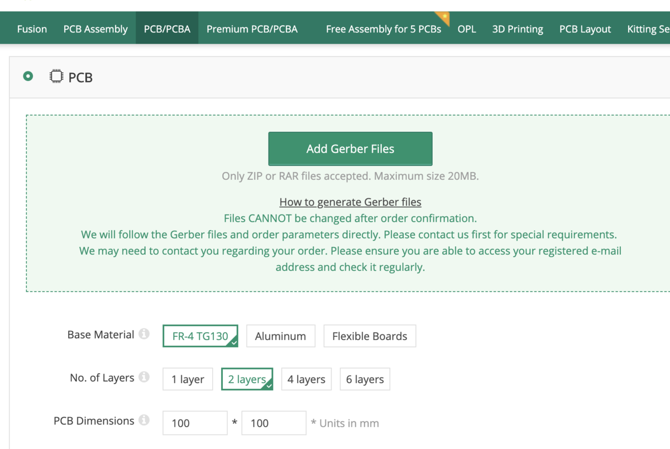This screenshot has height=449, width=670.
Task: Choose Flexible Boards base material
Action: pos(370,336)
